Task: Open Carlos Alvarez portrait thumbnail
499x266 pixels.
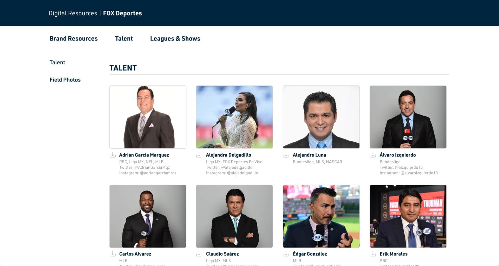Action: 148,216
